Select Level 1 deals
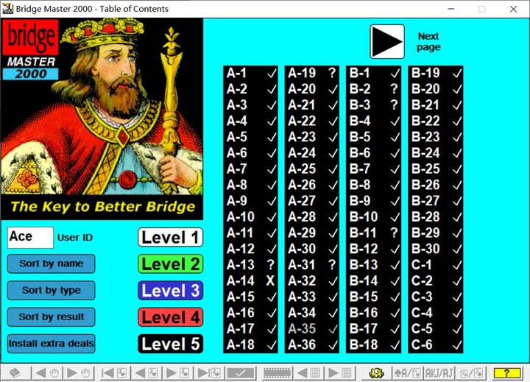 (170, 237)
